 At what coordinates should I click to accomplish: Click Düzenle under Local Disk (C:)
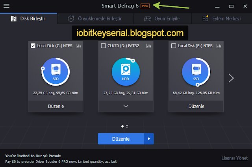tap(56, 106)
